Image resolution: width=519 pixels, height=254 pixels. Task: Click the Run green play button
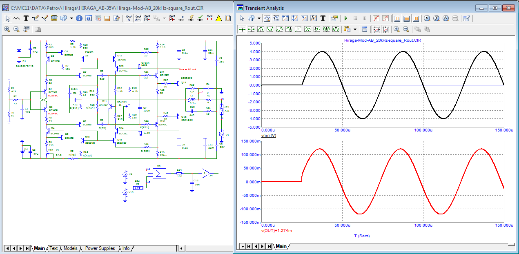(x=346, y=18)
